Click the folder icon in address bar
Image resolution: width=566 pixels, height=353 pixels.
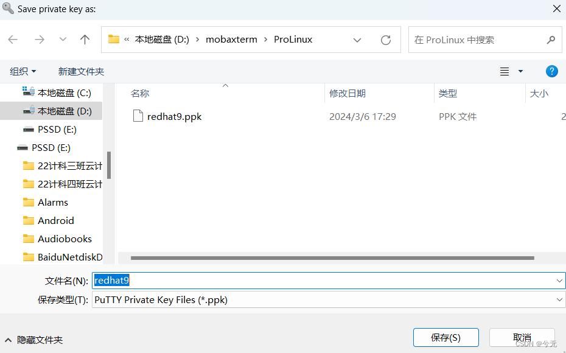[114, 39]
